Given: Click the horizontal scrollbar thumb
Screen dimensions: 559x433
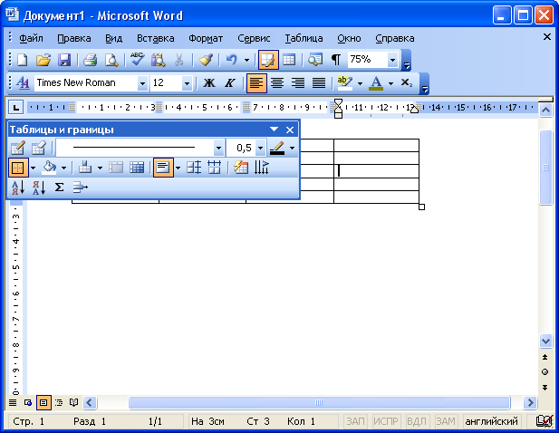Looking at the screenshot, I should click(x=319, y=403).
